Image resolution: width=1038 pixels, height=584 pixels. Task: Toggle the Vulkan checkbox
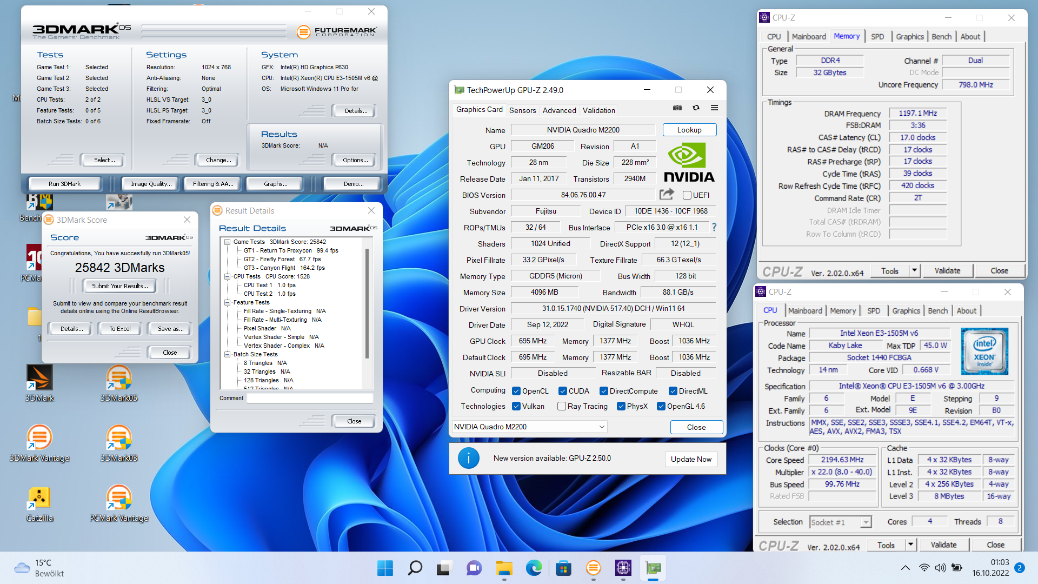[516, 406]
